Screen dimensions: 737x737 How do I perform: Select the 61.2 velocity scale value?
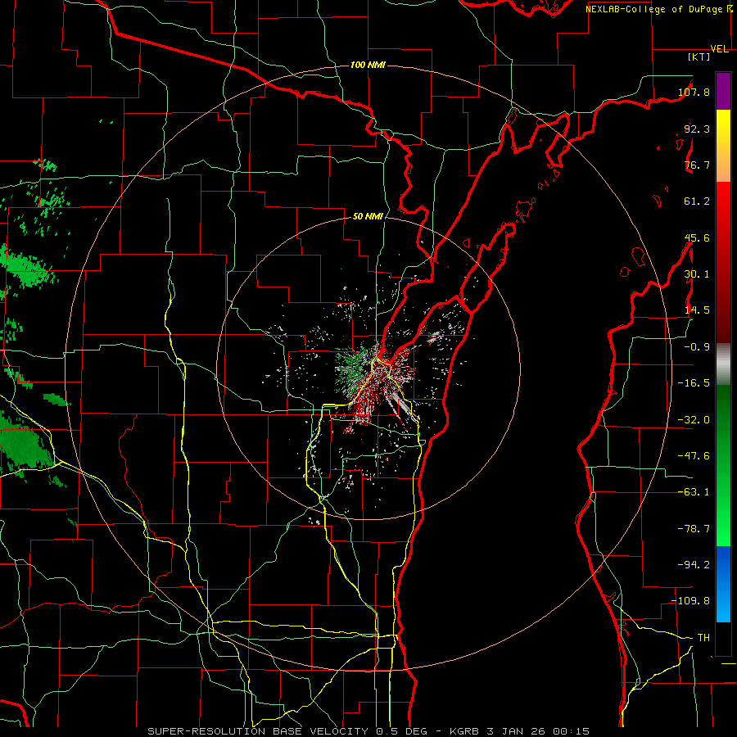pyautogui.click(x=697, y=201)
